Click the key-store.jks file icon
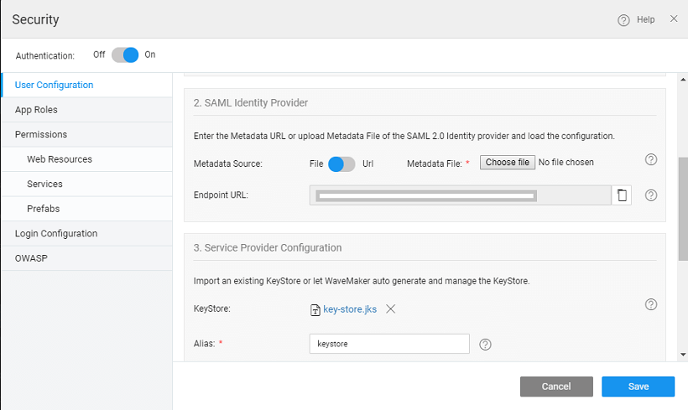Image resolution: width=688 pixels, height=410 pixels. pyautogui.click(x=315, y=309)
